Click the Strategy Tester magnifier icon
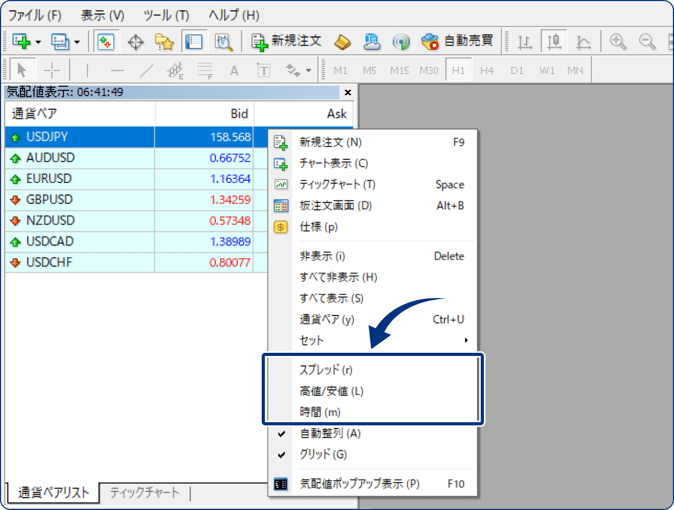The image size is (674, 510). point(224,42)
